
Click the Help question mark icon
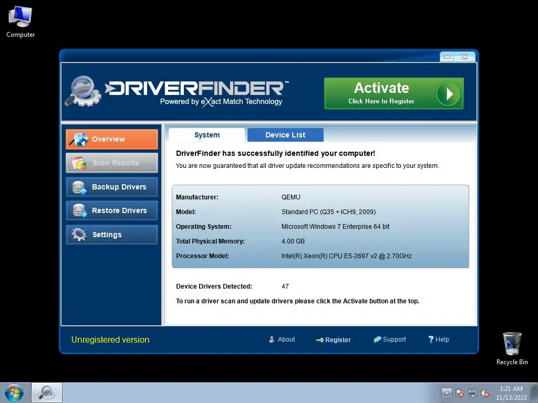[431, 340]
